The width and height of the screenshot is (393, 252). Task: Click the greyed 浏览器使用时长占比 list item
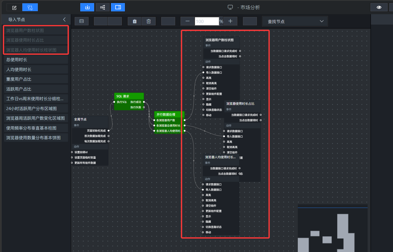point(36,40)
